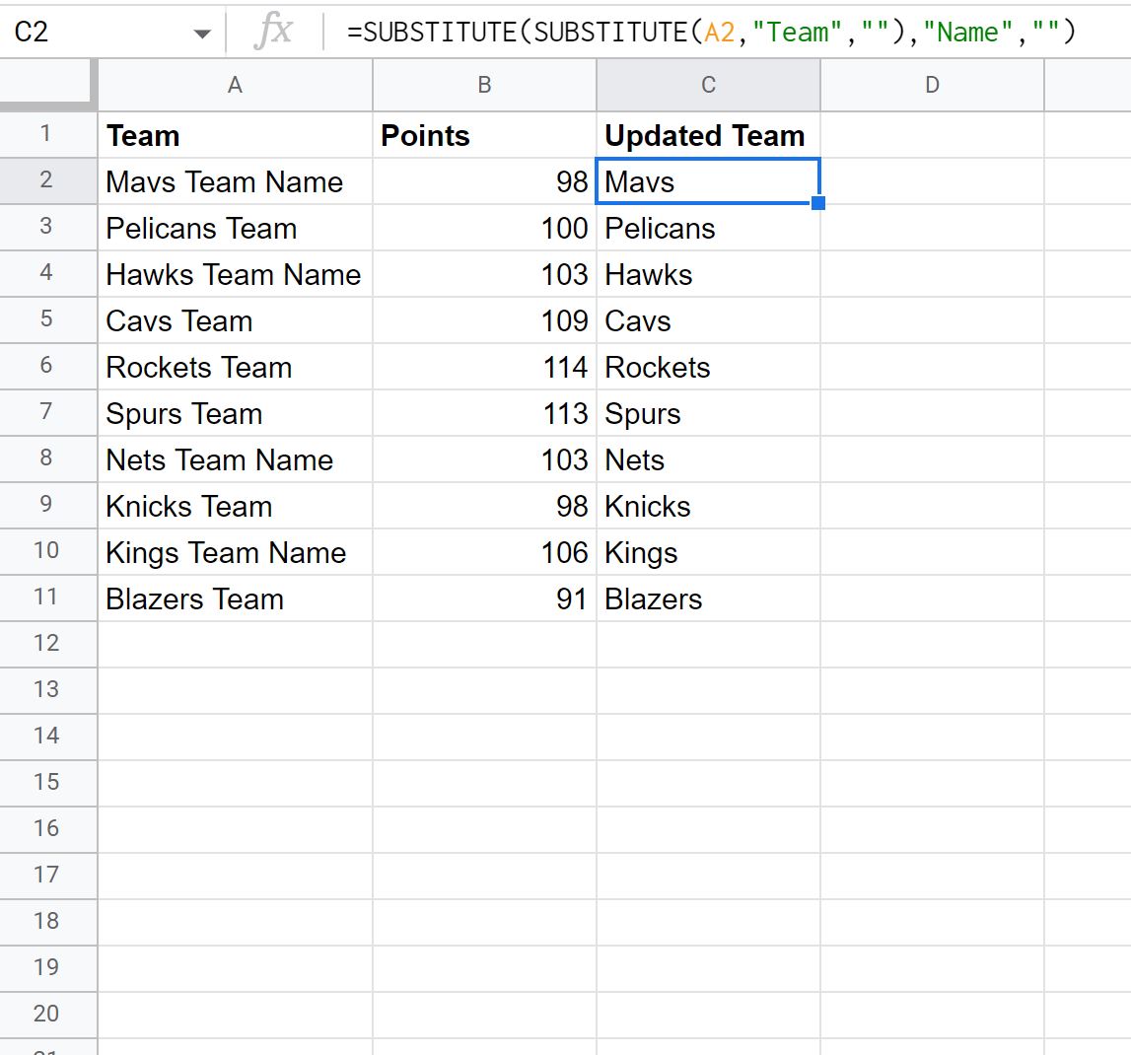Select row 5 header
This screenshot has width=1131, height=1055.
pyautogui.click(x=47, y=319)
